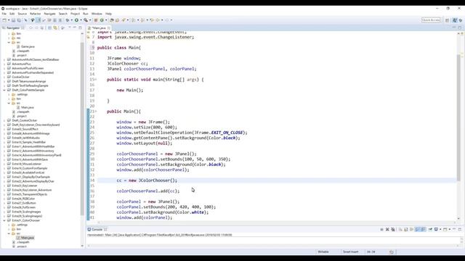Click the Open Type toolbar icon
The width and height of the screenshot is (465, 261).
point(112,20)
